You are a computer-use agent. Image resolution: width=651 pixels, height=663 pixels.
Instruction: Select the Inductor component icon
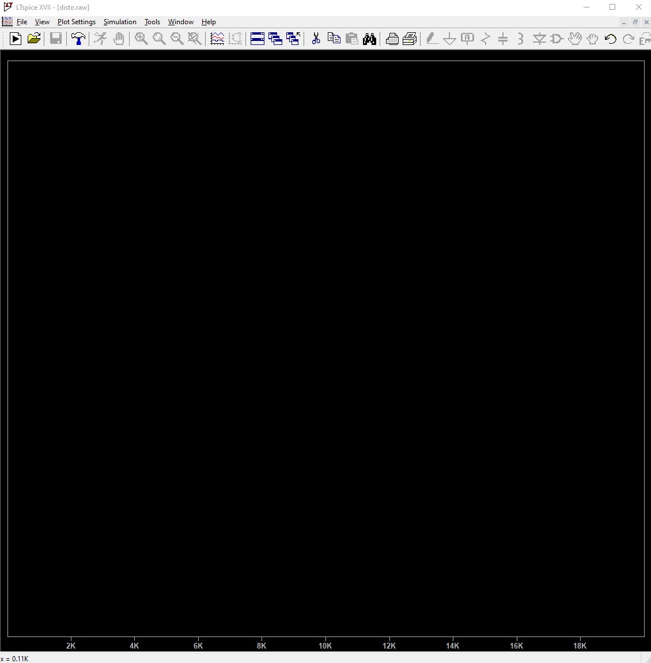pos(520,39)
